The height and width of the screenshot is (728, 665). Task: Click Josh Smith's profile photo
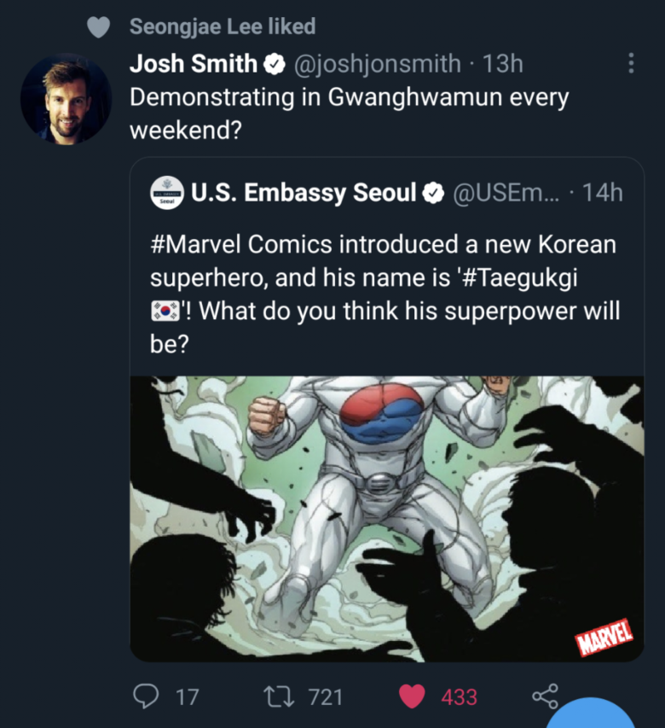pyautogui.click(x=66, y=99)
